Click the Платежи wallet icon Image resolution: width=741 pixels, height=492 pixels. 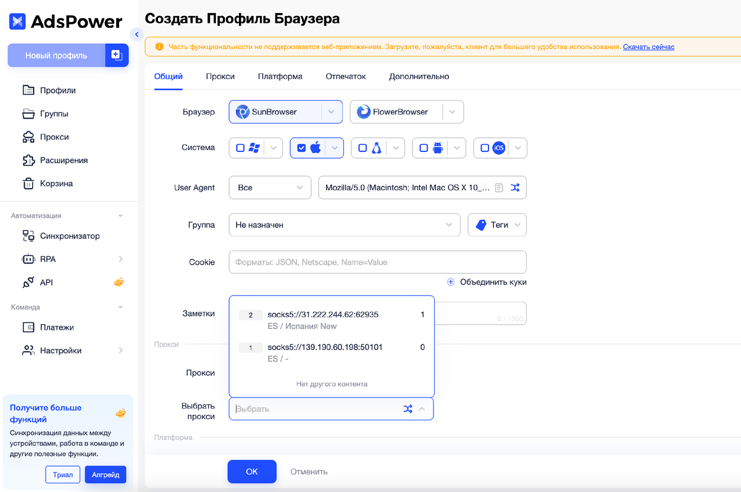coord(28,327)
